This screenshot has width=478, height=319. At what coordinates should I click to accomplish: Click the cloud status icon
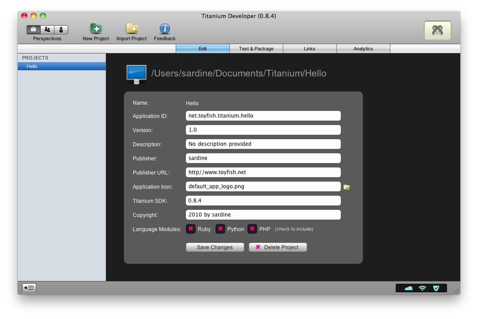coord(409,288)
